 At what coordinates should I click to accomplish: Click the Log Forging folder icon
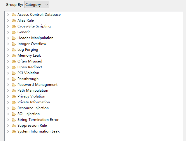(x=14, y=50)
